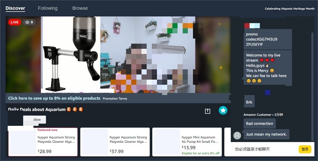
Task: Click the red-blue flag avatar in chat
Action: coord(252,26)
